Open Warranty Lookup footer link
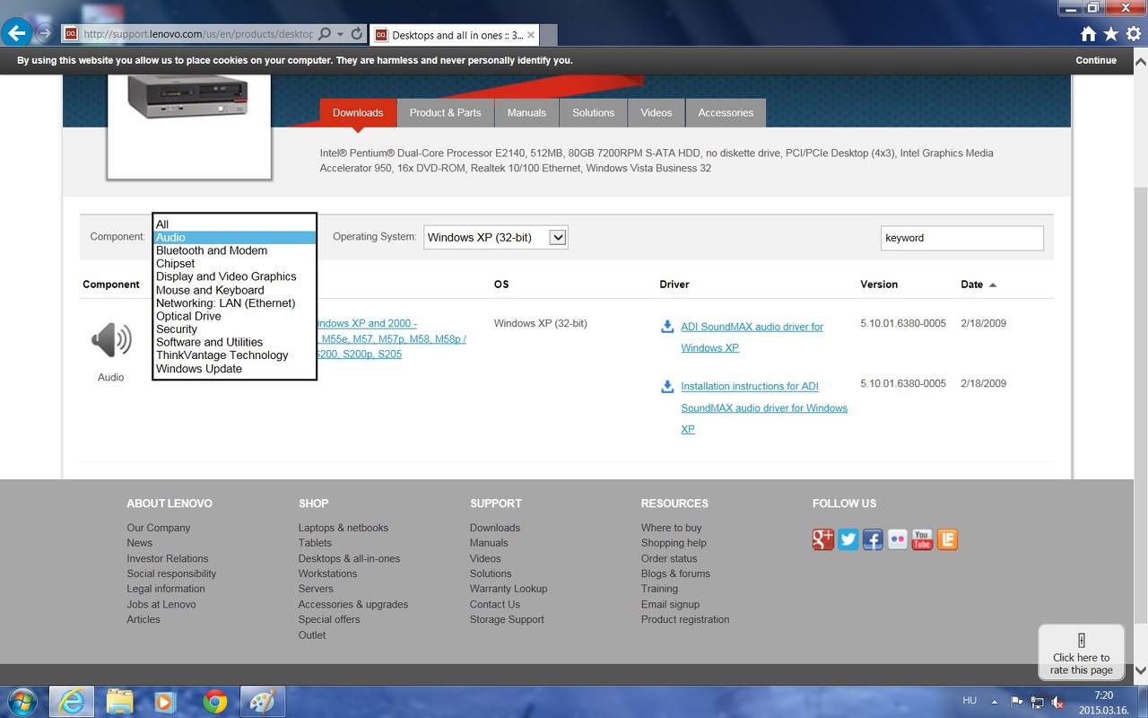This screenshot has width=1148, height=718. coord(509,589)
